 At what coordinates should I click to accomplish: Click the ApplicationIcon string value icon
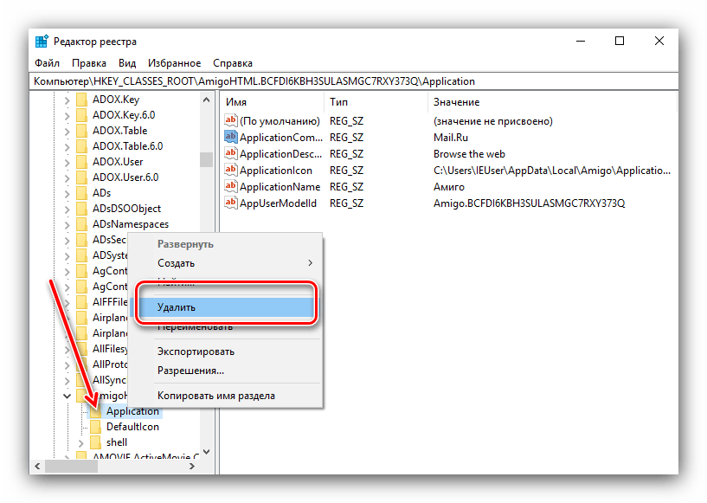tap(230, 171)
